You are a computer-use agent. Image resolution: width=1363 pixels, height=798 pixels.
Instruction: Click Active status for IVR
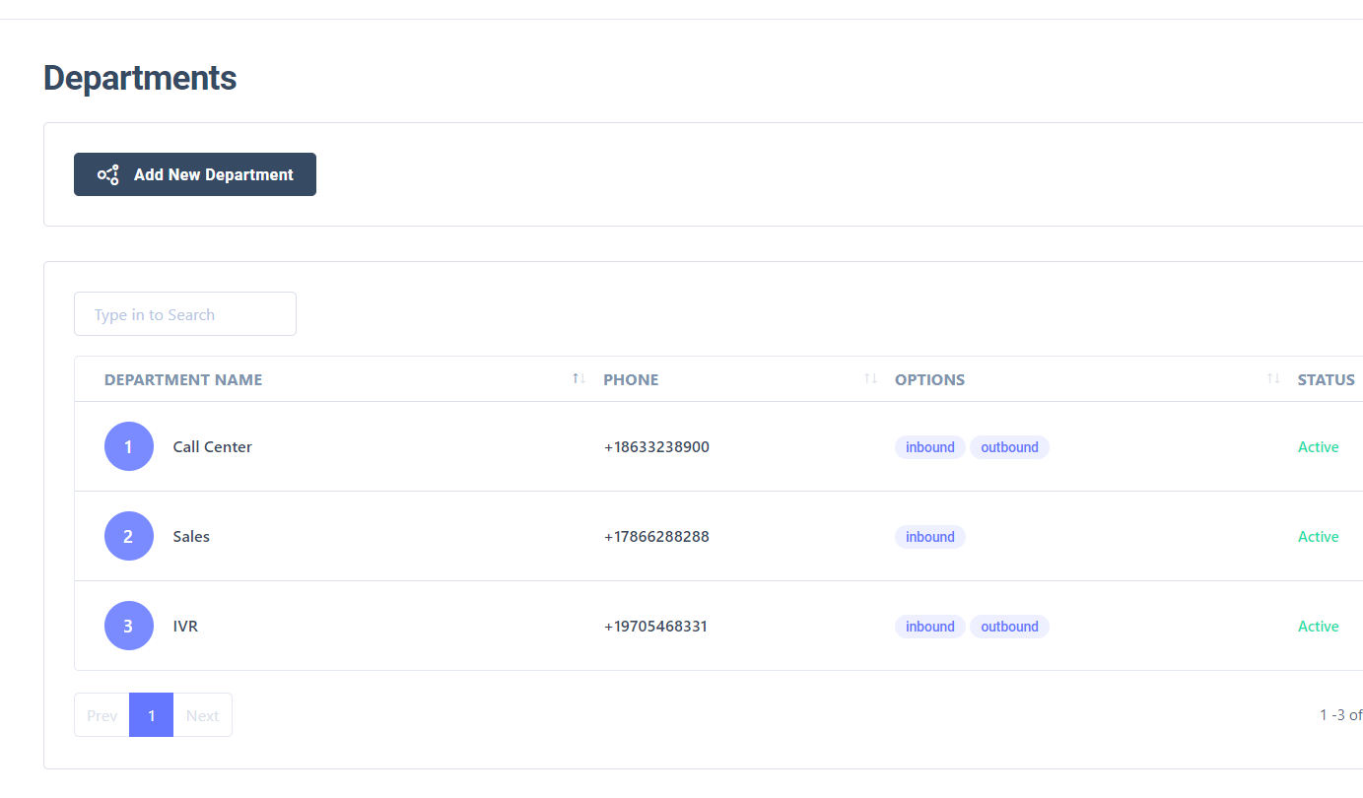coord(1319,626)
